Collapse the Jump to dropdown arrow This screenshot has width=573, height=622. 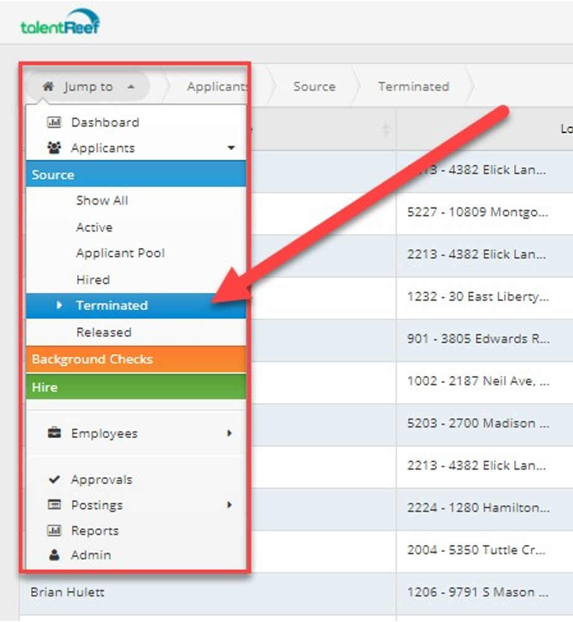(x=130, y=87)
